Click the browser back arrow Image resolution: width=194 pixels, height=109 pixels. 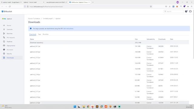pos(2,6)
